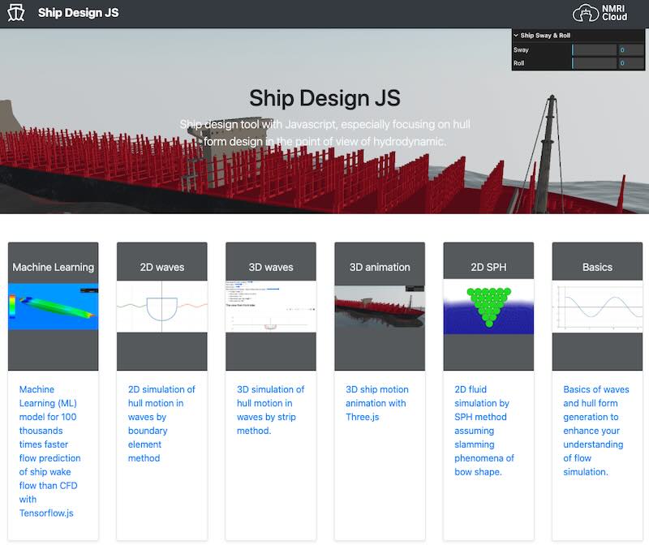Open the NMRI Cloud logo
649x545 pixels.
(600, 13)
